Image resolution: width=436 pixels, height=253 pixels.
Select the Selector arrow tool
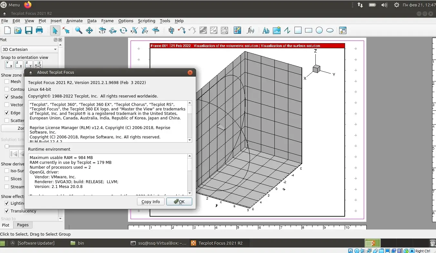pyautogui.click(x=55, y=30)
